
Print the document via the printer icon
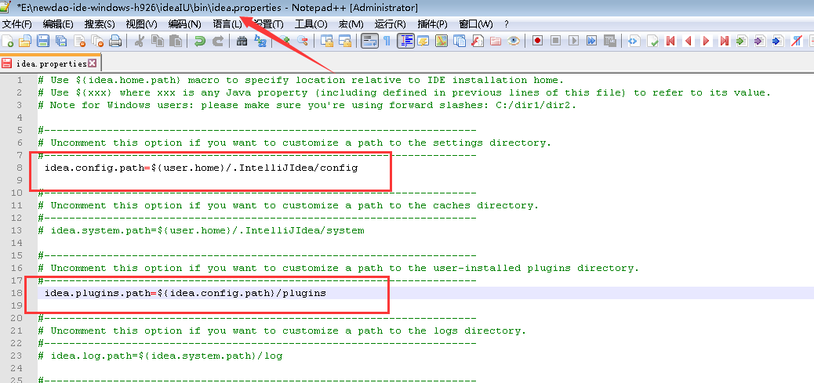coord(115,41)
